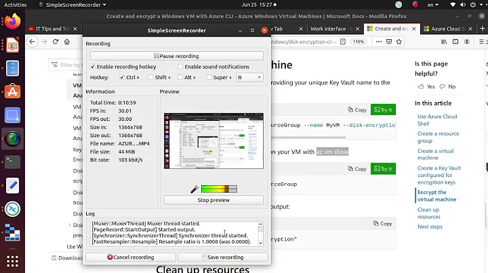The image size is (488, 273).
Task: Open Use Azure Cloud Shell link
Action: click(x=437, y=120)
